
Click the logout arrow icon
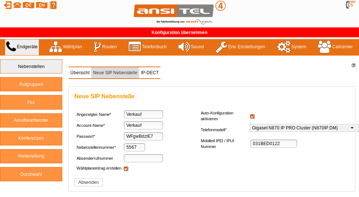click(x=8, y=5)
